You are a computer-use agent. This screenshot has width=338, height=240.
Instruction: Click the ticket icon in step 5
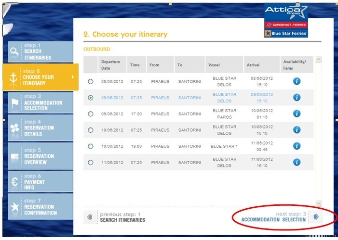pyautogui.click(x=14, y=156)
